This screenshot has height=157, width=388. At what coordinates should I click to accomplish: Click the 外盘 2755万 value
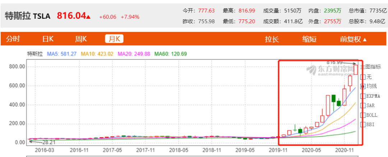click(325, 22)
